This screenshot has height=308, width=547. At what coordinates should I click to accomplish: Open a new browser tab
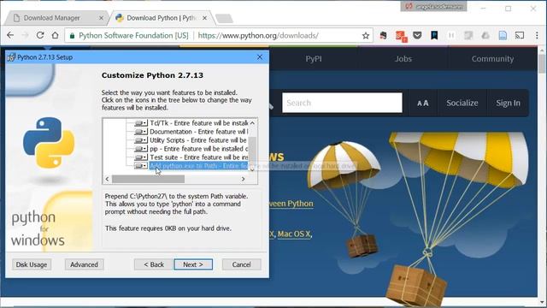click(224, 18)
